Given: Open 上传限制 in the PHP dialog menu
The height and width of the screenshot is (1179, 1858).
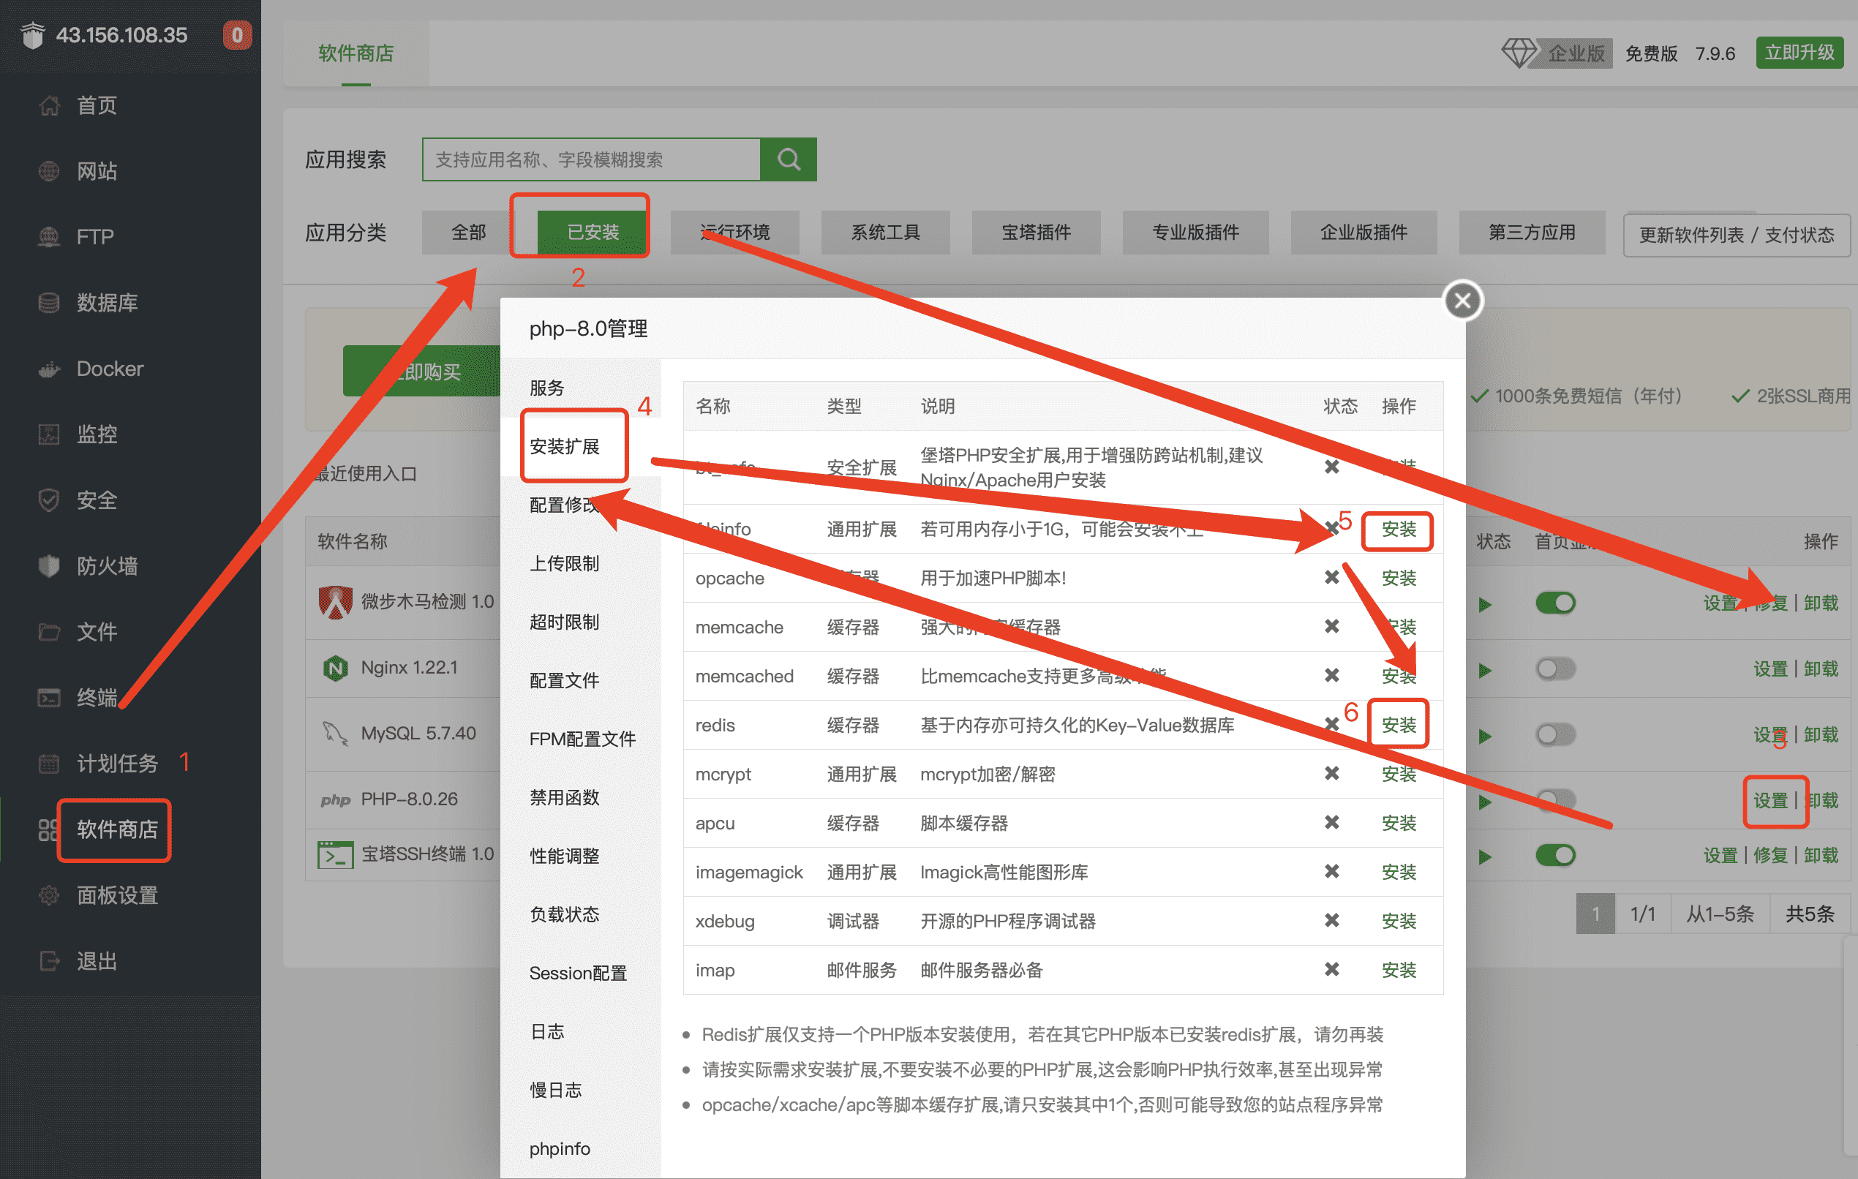Looking at the screenshot, I should pos(580,563).
